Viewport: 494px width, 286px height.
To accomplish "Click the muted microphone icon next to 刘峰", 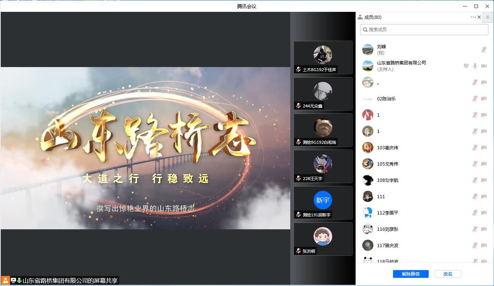I will tap(483, 49).
